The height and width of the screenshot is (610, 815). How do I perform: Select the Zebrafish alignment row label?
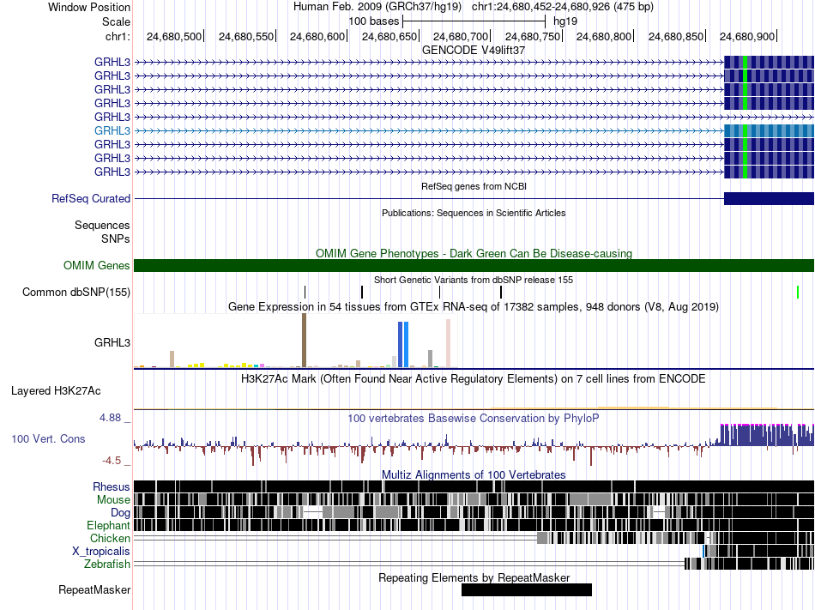pyautogui.click(x=107, y=564)
